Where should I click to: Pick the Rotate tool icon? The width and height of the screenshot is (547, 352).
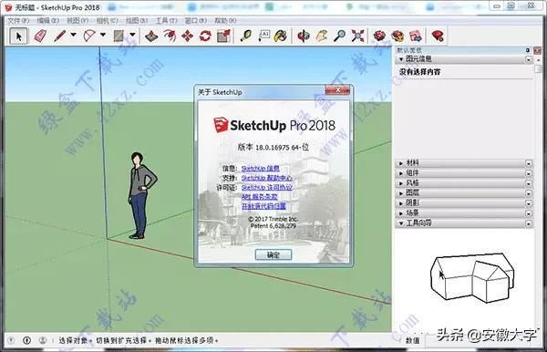[205, 36]
